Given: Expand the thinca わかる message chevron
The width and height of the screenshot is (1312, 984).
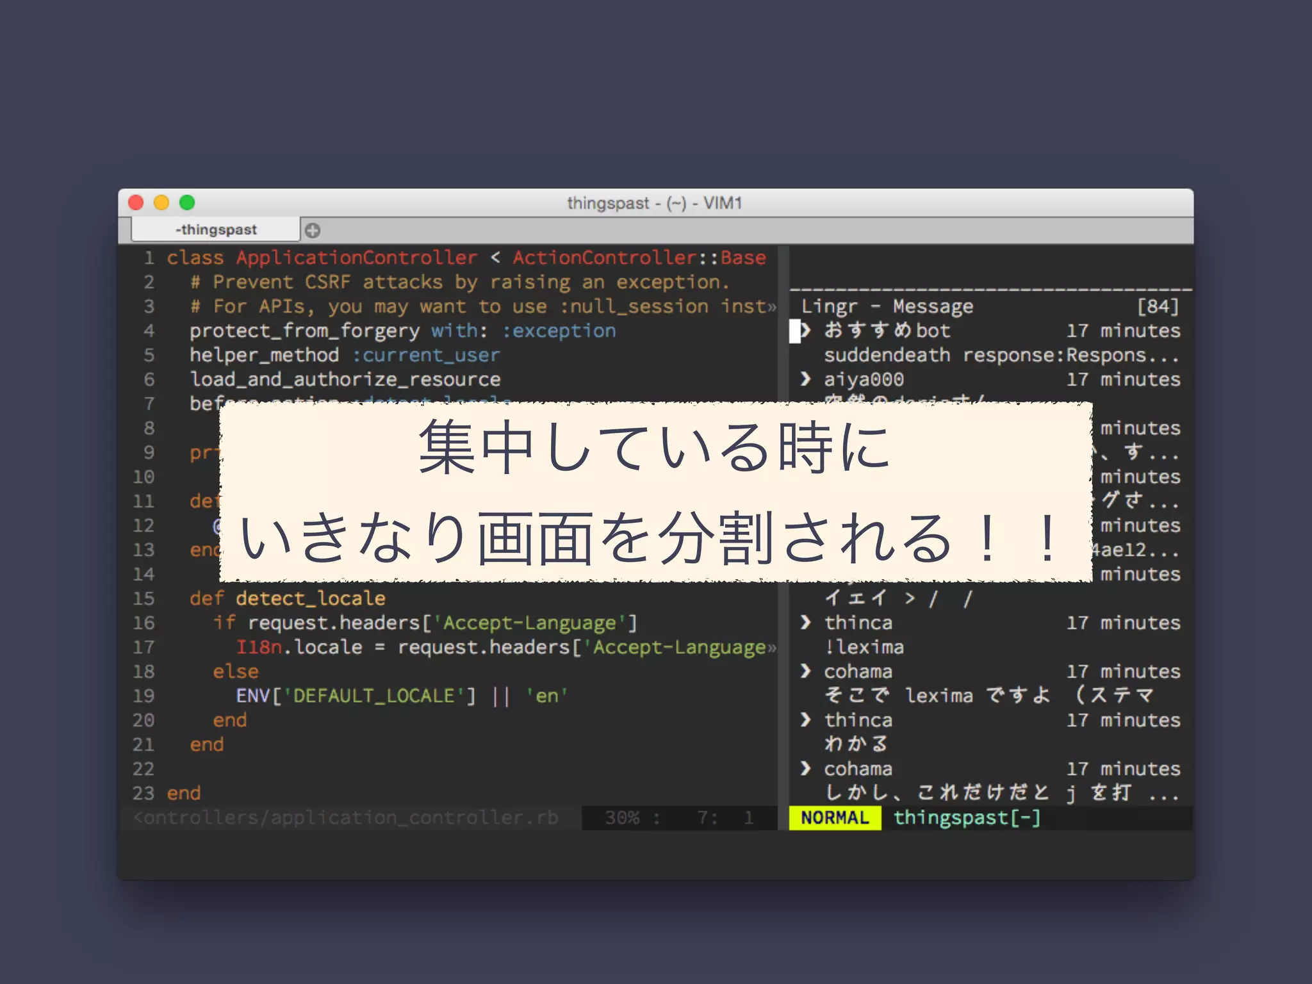Looking at the screenshot, I should (807, 720).
